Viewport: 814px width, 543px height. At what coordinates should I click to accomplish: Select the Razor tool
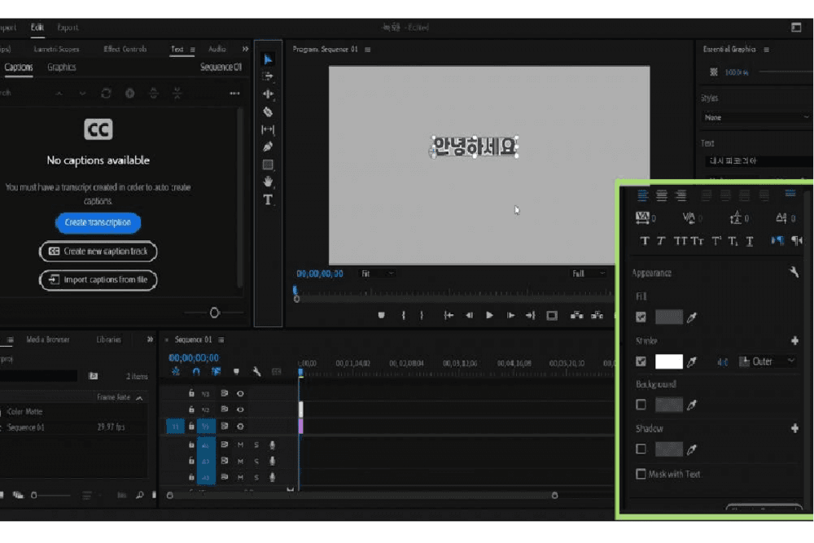pos(268,112)
